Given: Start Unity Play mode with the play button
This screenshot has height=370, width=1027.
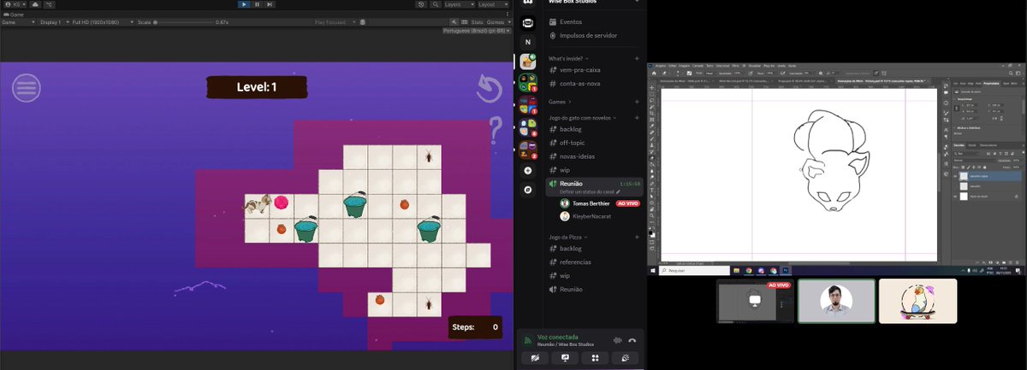Looking at the screenshot, I should pos(244,4).
